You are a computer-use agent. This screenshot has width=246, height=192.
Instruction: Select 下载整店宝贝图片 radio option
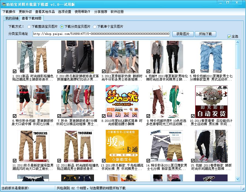click(43, 27)
